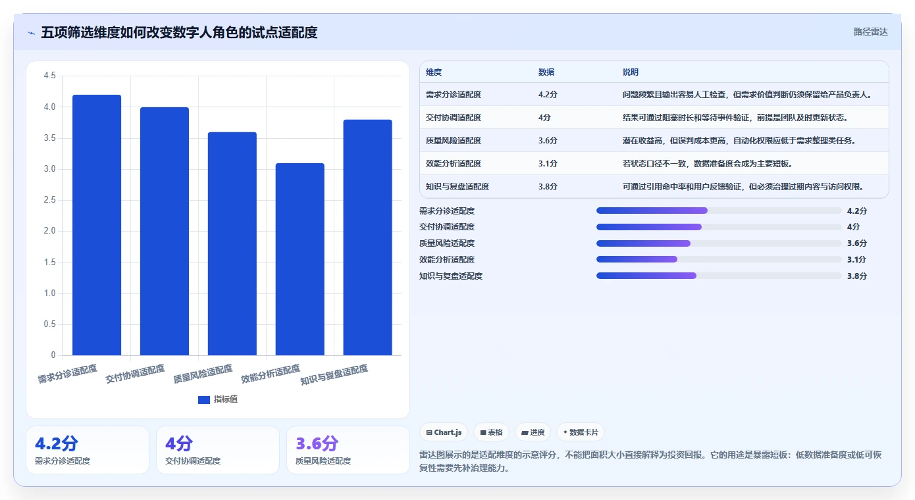Open the purple 3.6分 质量风险适配度 summary card

click(x=348, y=450)
